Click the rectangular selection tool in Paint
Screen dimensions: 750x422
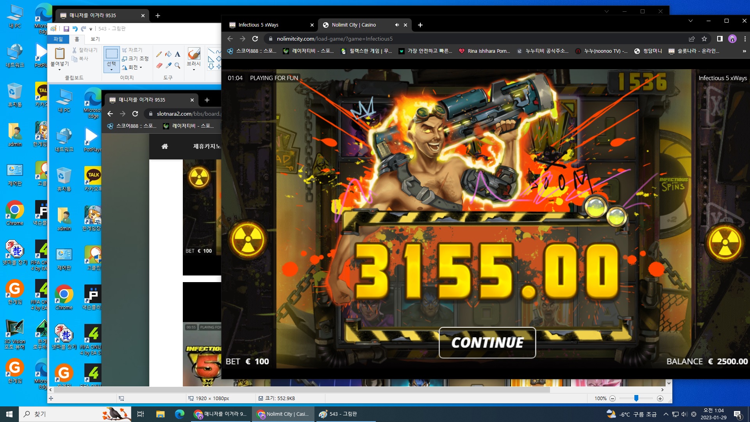112,54
